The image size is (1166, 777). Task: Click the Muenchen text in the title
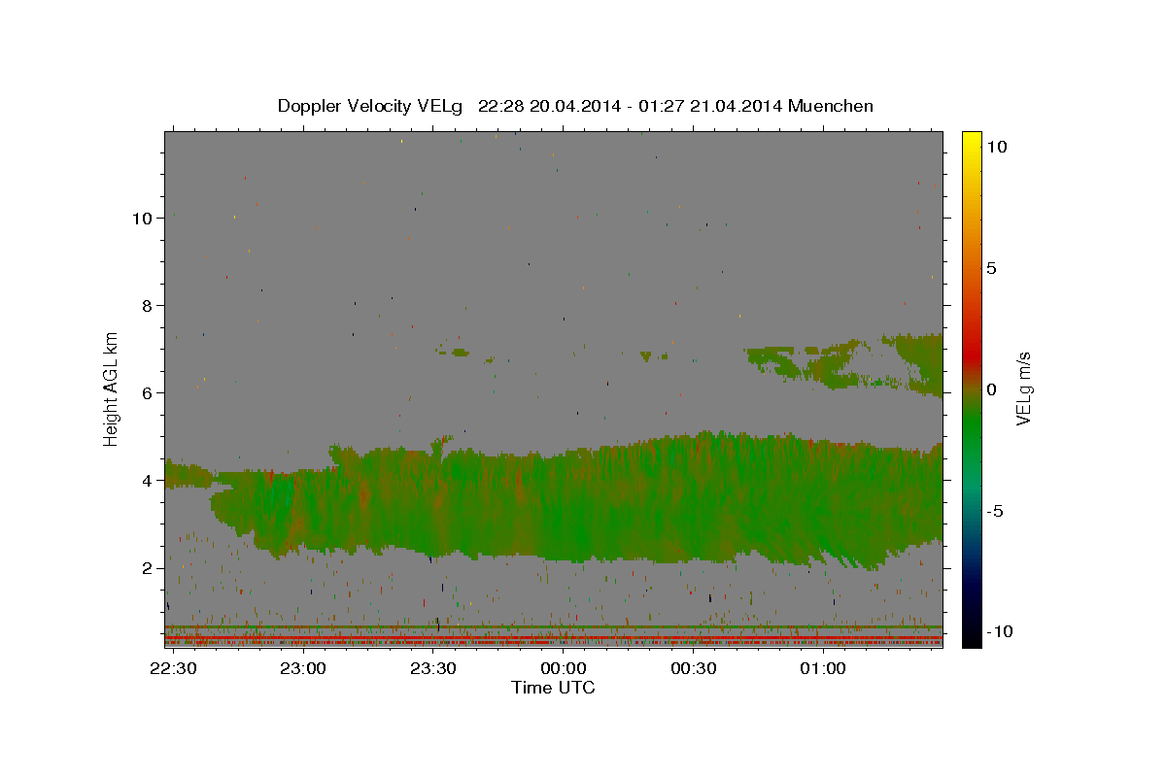tap(832, 106)
